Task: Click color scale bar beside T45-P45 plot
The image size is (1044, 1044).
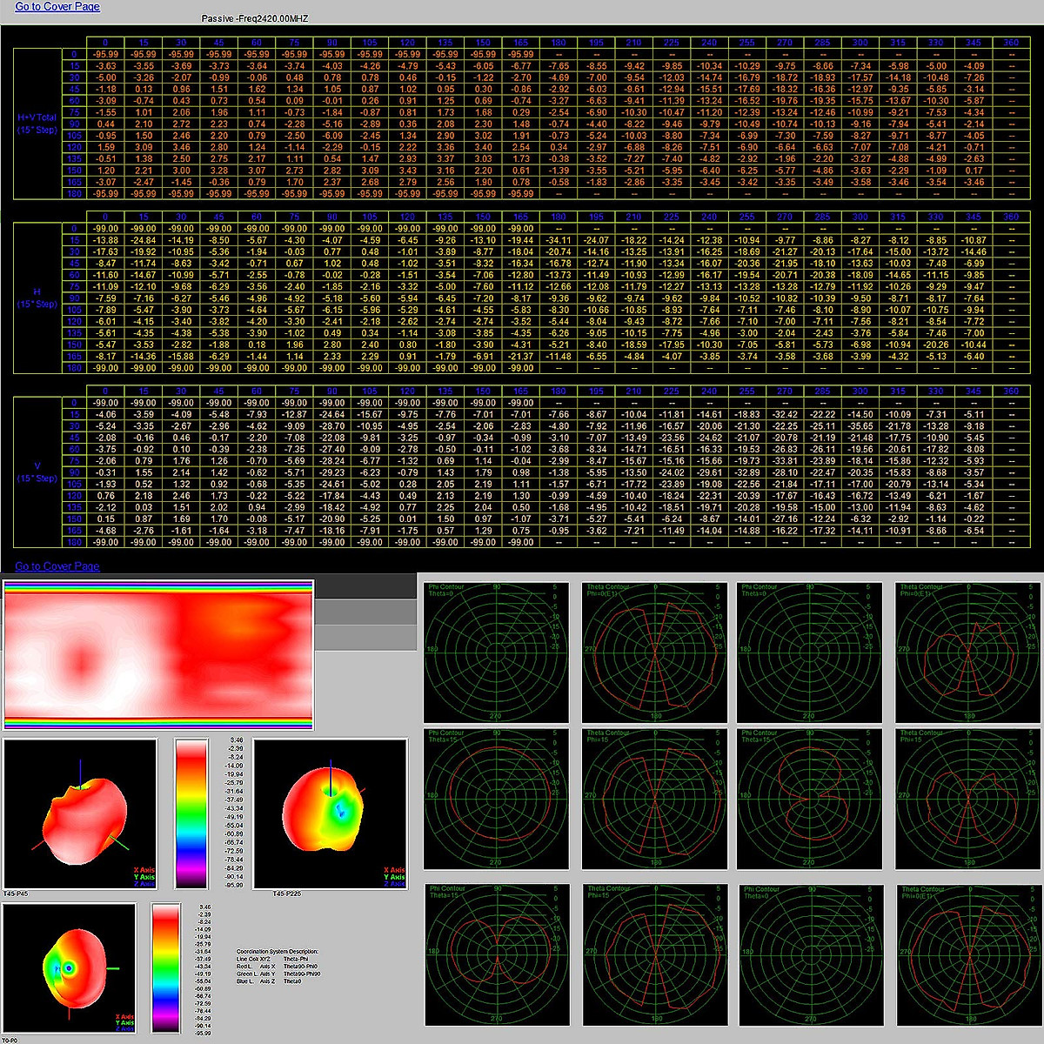Action: 191,813
